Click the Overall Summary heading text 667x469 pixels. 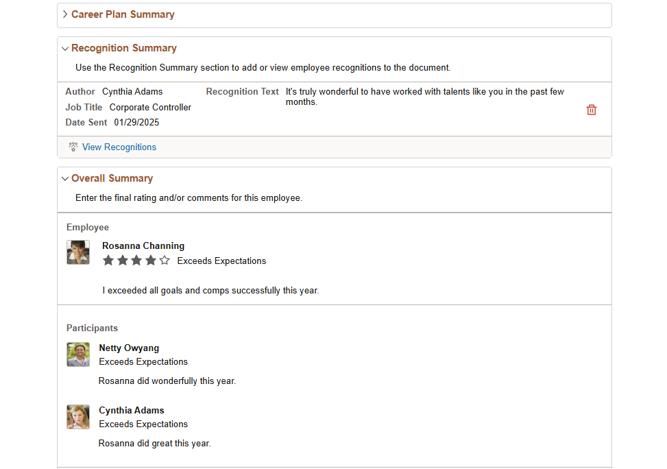tap(112, 178)
